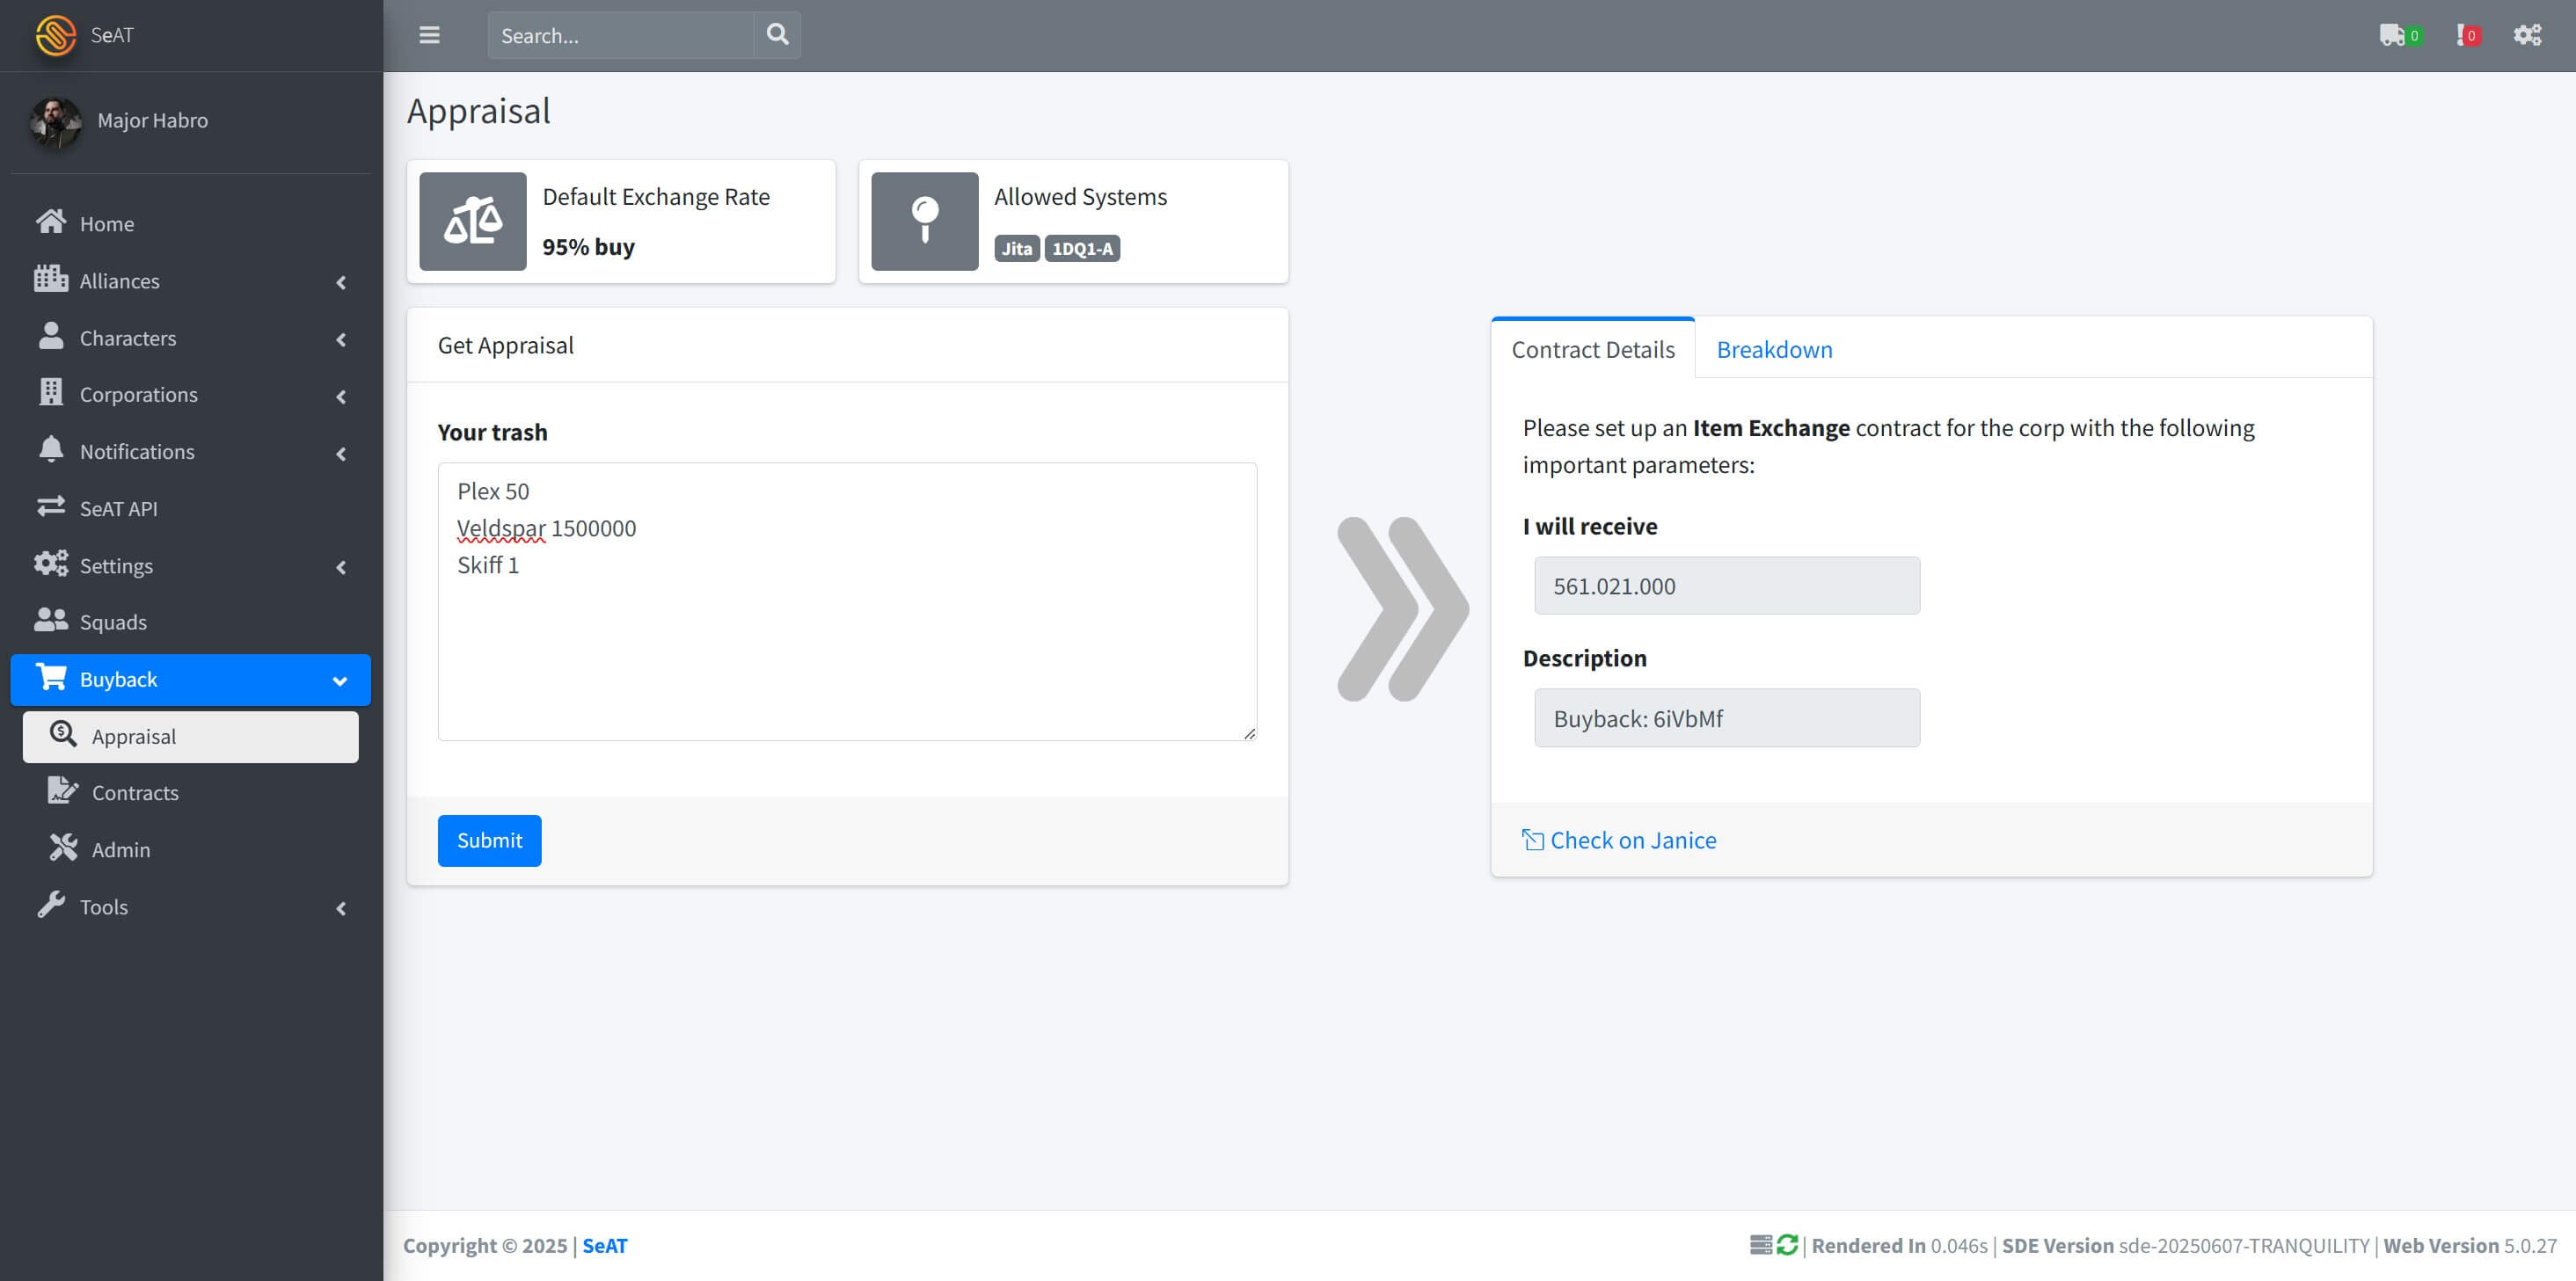Screen dimensions: 2576x1281
Task: Click the search magnifier icon
Action: point(777,35)
